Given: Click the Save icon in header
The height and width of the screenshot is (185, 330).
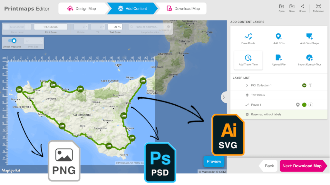Looking at the screenshot, I should pos(292,8).
